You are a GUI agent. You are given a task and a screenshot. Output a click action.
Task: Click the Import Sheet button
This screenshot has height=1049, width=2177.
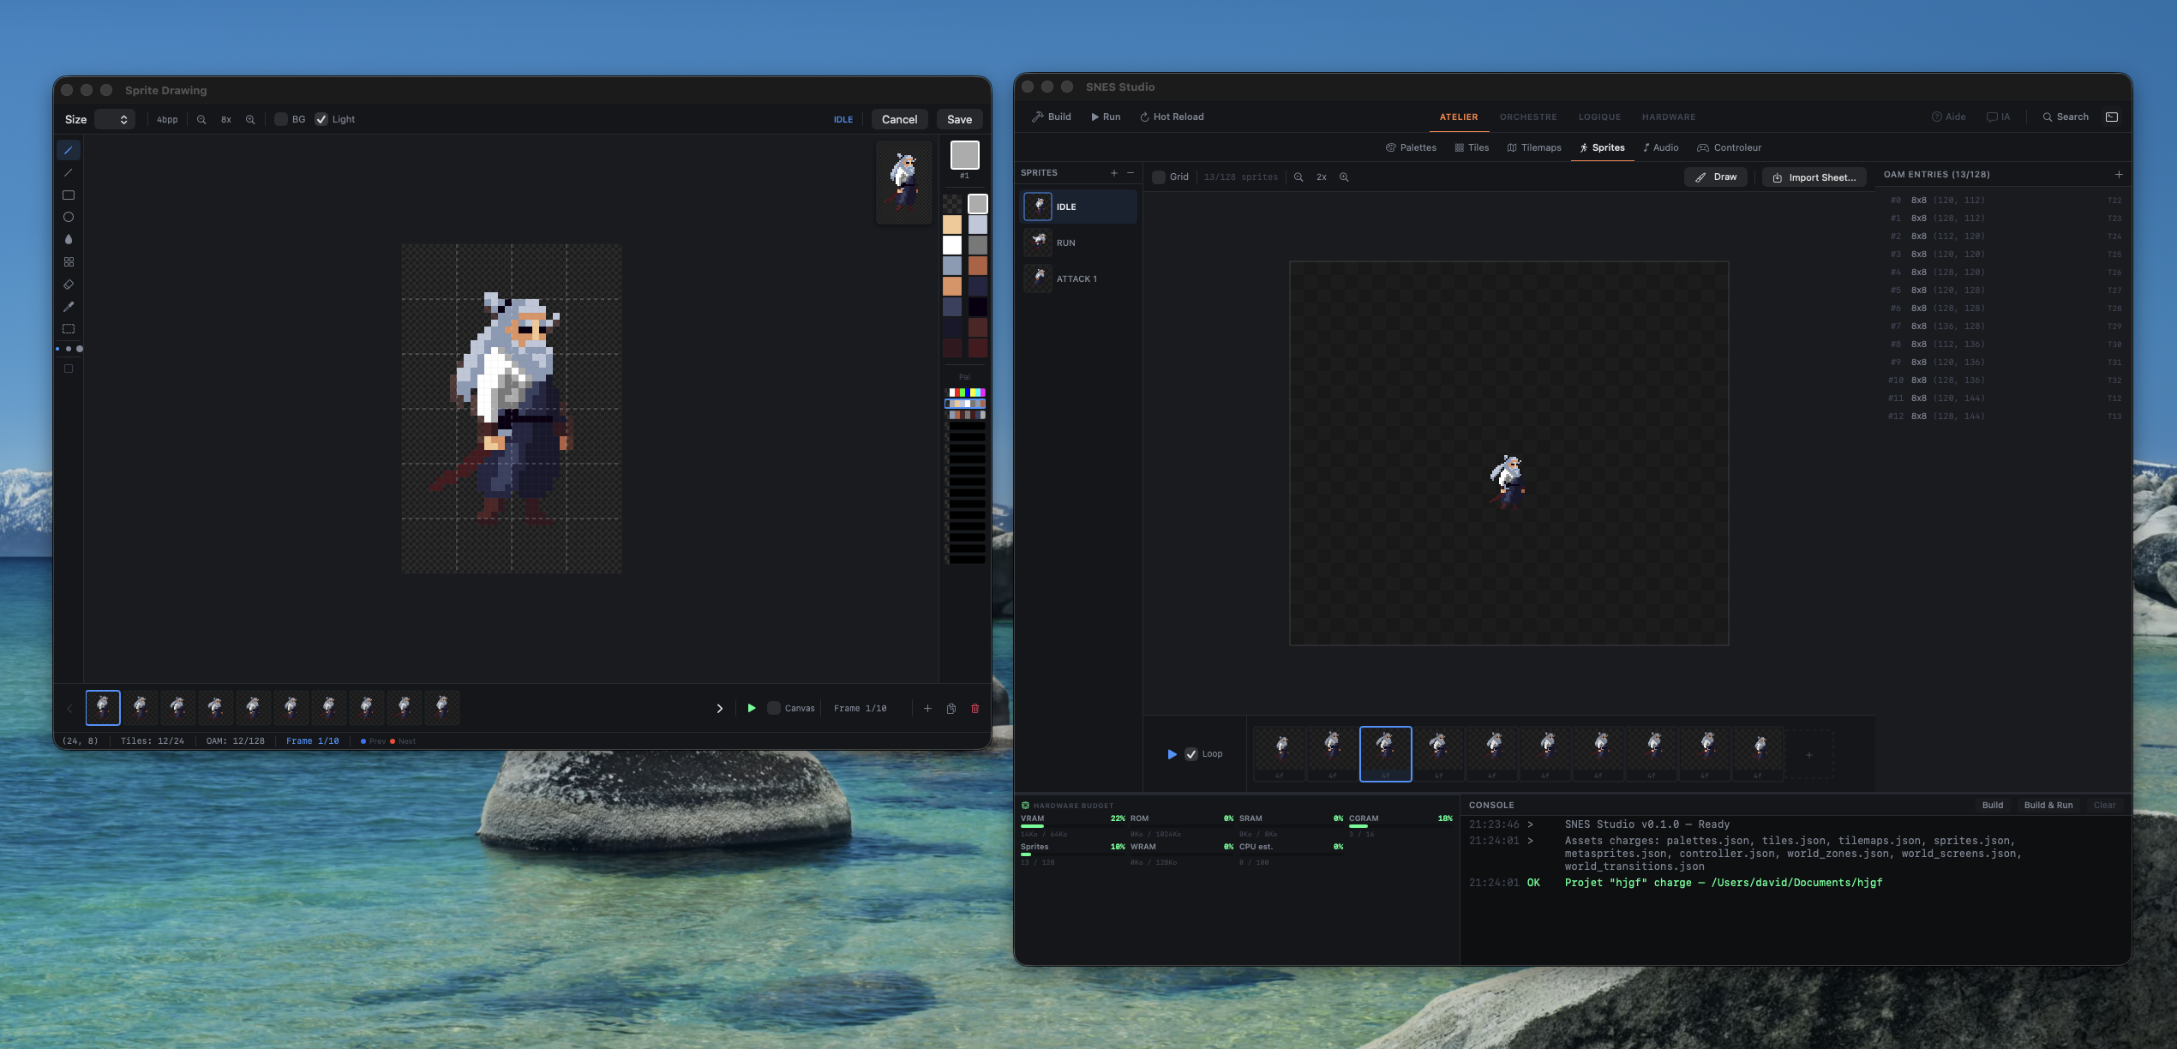1814,177
